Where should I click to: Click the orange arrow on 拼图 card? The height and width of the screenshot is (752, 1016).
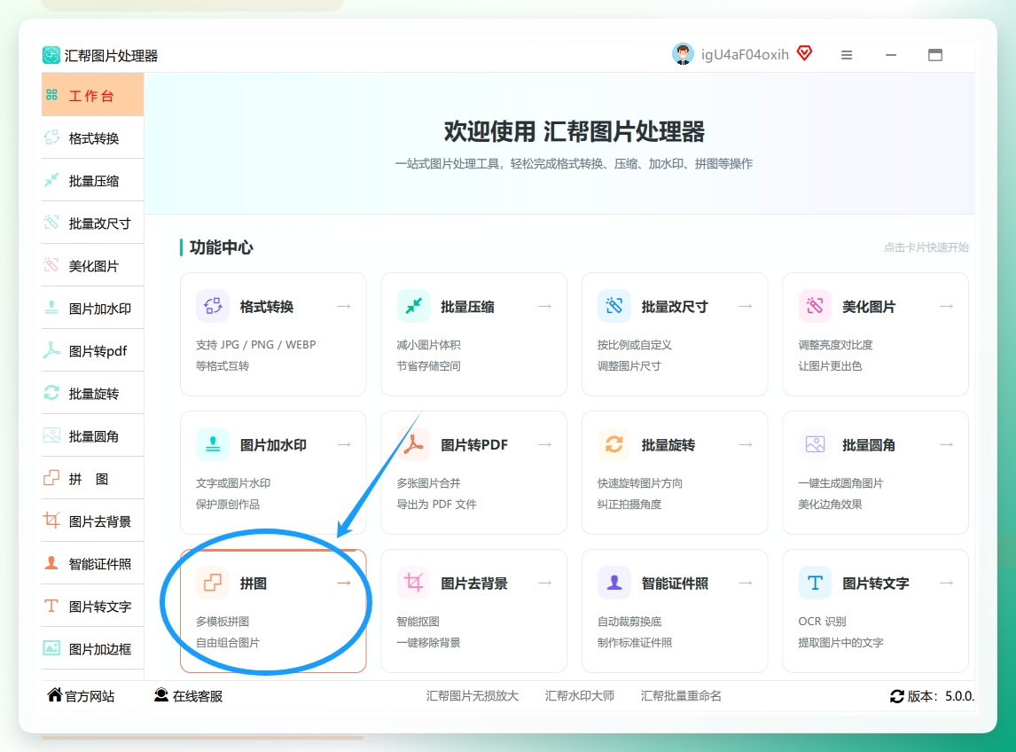(344, 583)
